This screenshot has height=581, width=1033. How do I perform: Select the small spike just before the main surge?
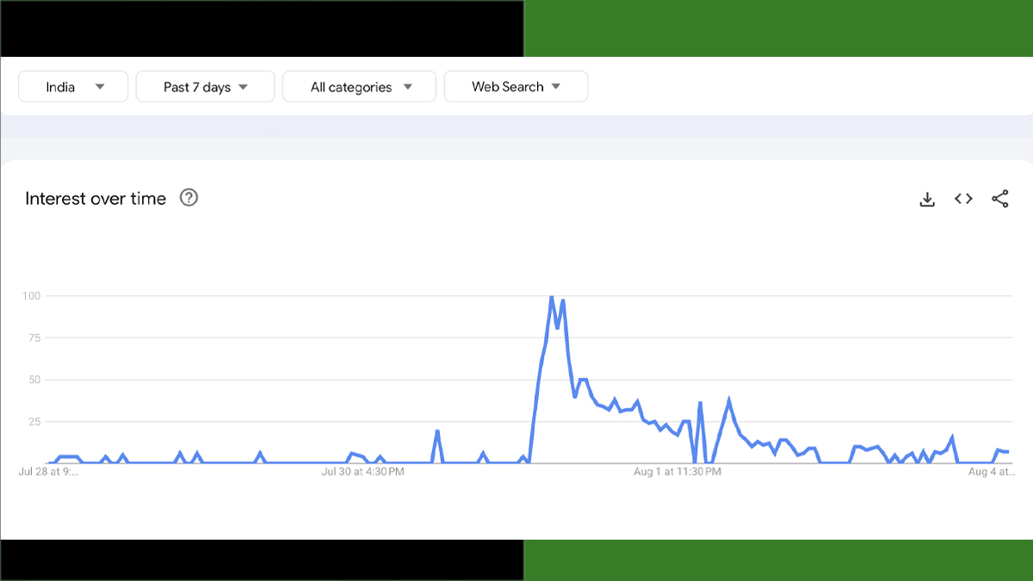tap(437, 431)
